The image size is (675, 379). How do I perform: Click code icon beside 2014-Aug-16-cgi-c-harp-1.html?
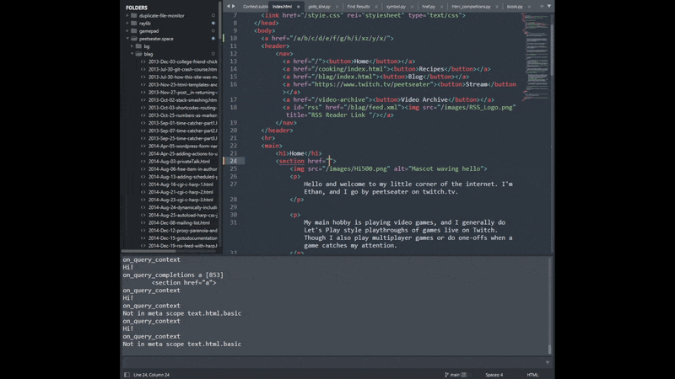point(143,184)
